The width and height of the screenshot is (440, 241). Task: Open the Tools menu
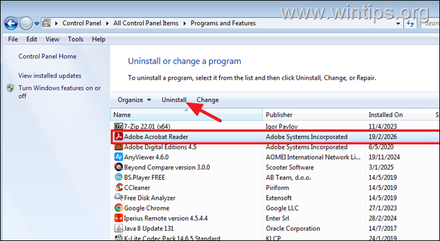tap(75, 39)
